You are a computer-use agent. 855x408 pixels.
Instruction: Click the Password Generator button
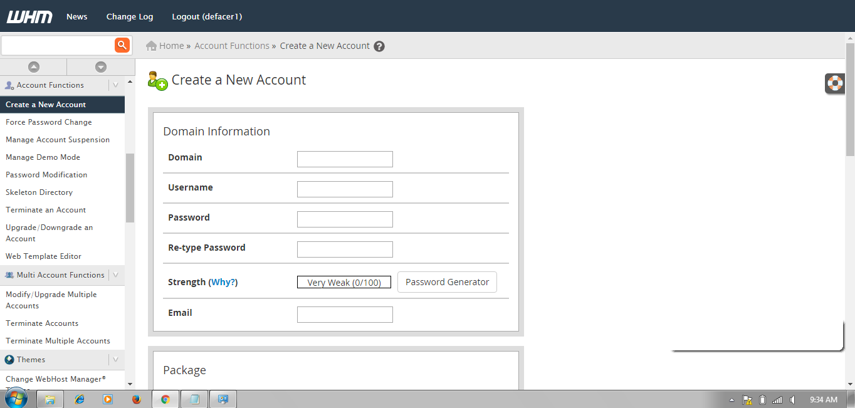tap(446, 282)
